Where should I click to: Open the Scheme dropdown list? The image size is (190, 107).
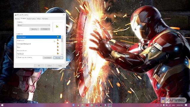pyautogui.click(x=34, y=25)
